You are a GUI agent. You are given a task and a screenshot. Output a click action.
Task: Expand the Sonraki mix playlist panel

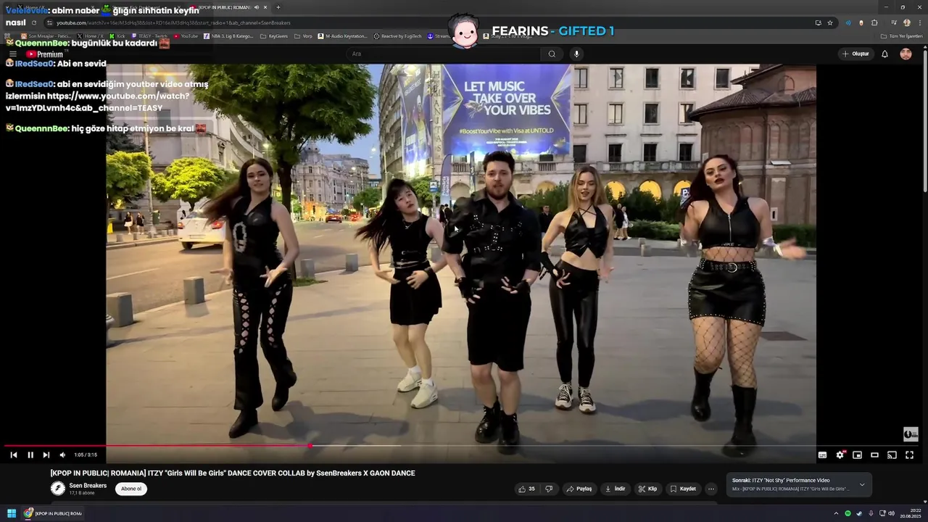[862, 484]
